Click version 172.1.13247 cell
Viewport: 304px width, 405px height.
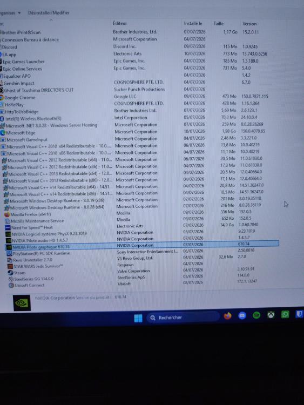coord(247,281)
